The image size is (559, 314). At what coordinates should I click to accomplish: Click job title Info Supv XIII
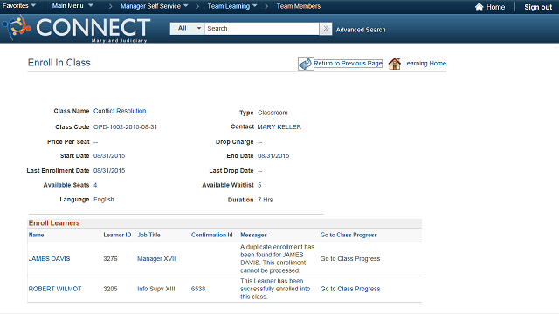click(156, 289)
